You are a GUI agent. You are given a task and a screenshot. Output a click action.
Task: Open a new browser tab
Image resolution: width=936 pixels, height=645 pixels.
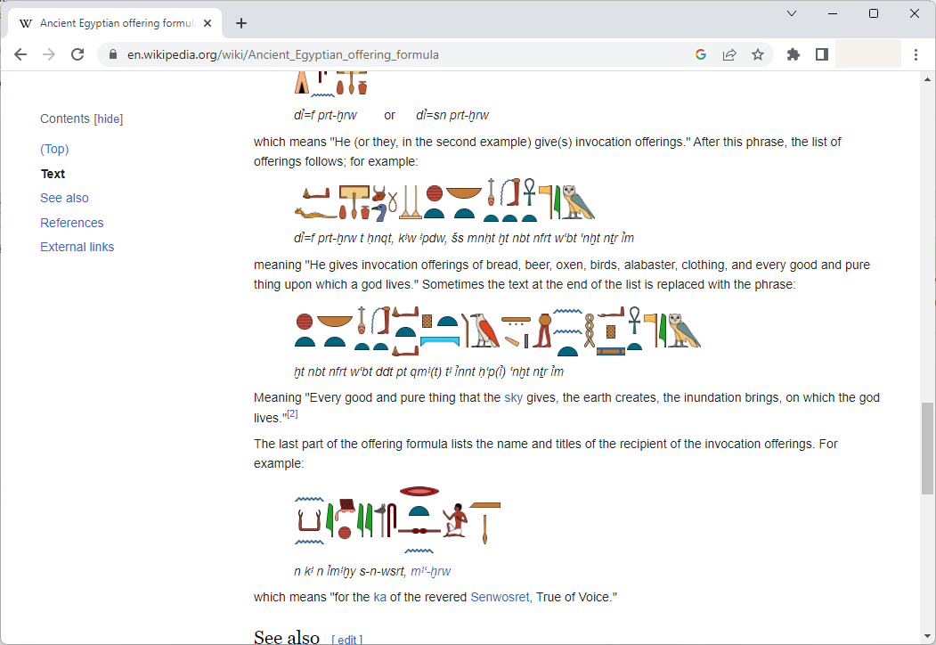(x=240, y=23)
